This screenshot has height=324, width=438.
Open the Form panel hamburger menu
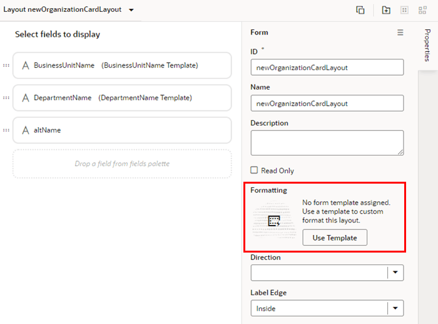point(400,33)
